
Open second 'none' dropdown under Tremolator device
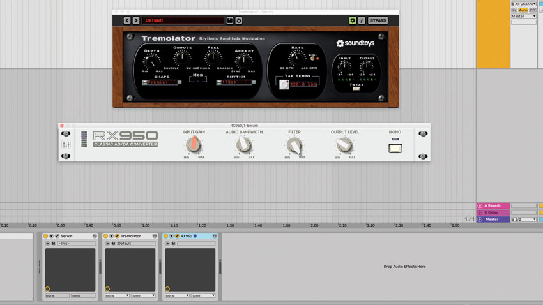click(143, 295)
